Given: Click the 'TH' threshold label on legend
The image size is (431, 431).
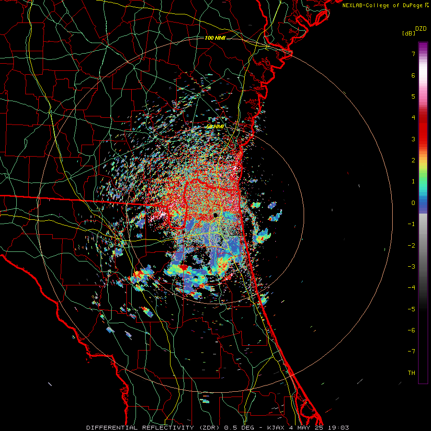Looking at the screenshot, I should (x=411, y=373).
